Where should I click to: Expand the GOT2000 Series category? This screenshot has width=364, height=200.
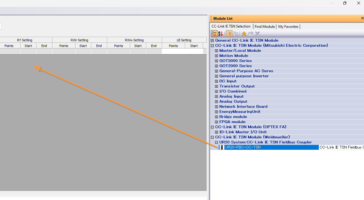tap(217, 66)
